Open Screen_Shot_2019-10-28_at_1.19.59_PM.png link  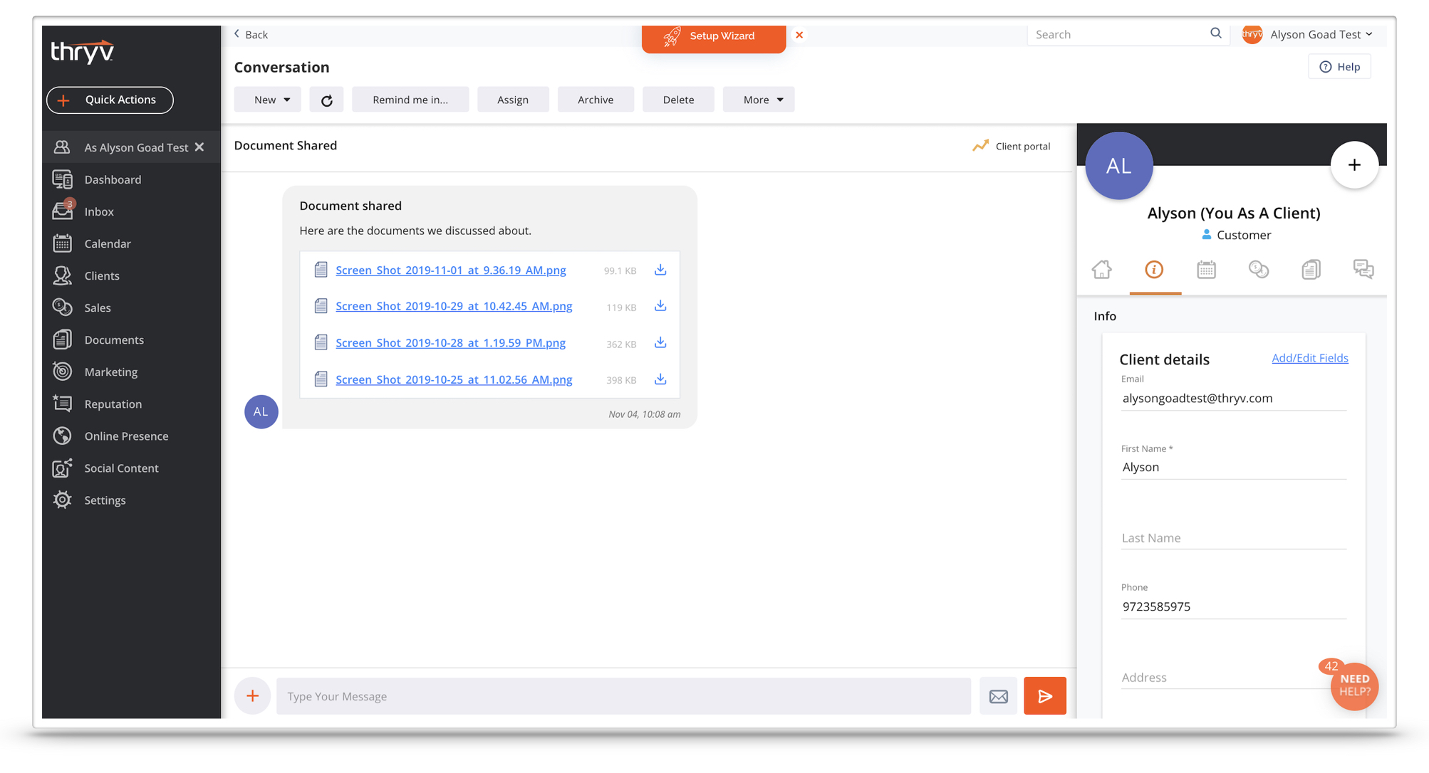click(450, 343)
